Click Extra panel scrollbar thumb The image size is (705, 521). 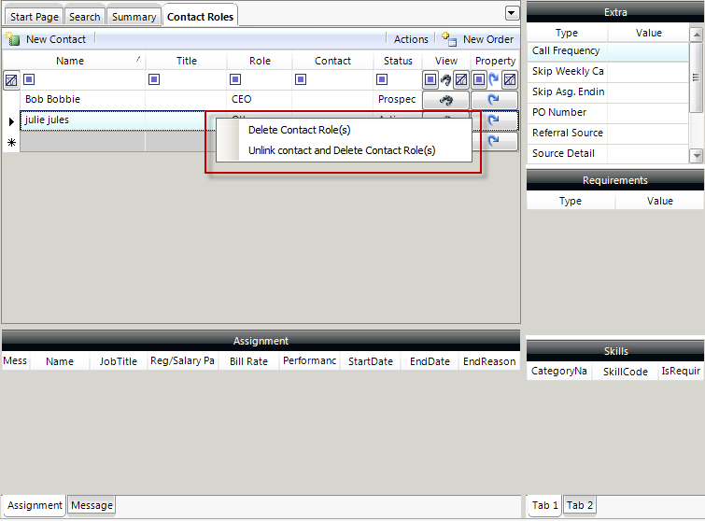[x=696, y=77]
